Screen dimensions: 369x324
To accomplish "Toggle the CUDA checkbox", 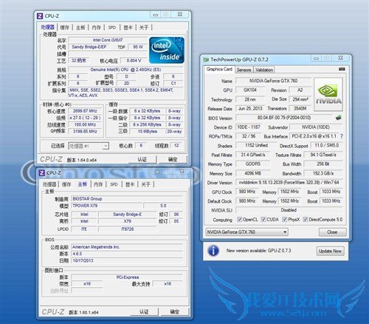I will (x=263, y=219).
